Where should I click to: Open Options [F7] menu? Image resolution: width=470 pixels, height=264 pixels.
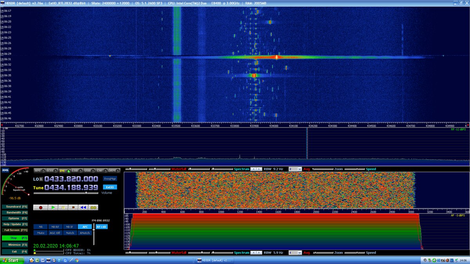click(15, 218)
